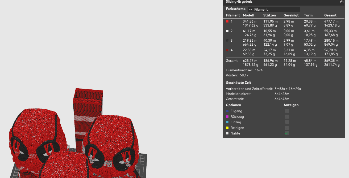Select the 171,85 g total for filament 4

click(x=331, y=54)
